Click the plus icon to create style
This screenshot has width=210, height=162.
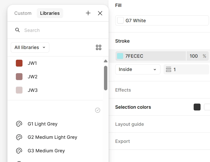pos(88,13)
